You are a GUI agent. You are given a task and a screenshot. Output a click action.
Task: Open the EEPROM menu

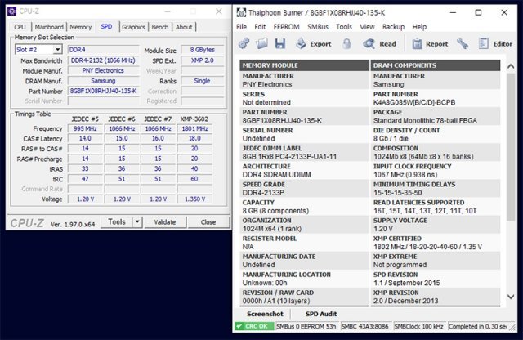point(285,26)
